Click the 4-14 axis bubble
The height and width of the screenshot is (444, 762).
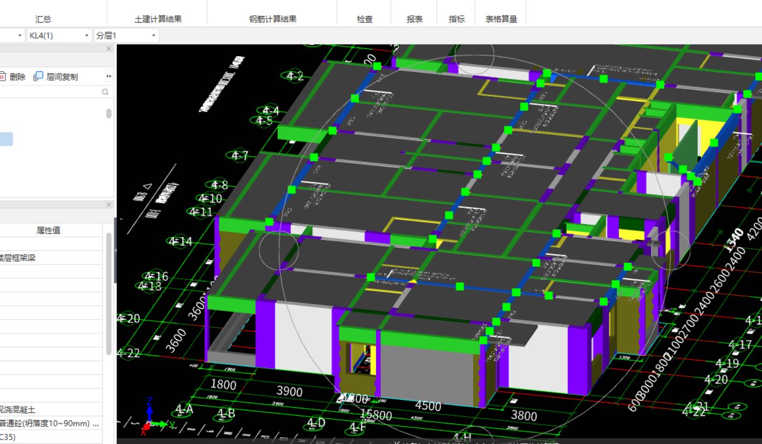[x=180, y=241]
